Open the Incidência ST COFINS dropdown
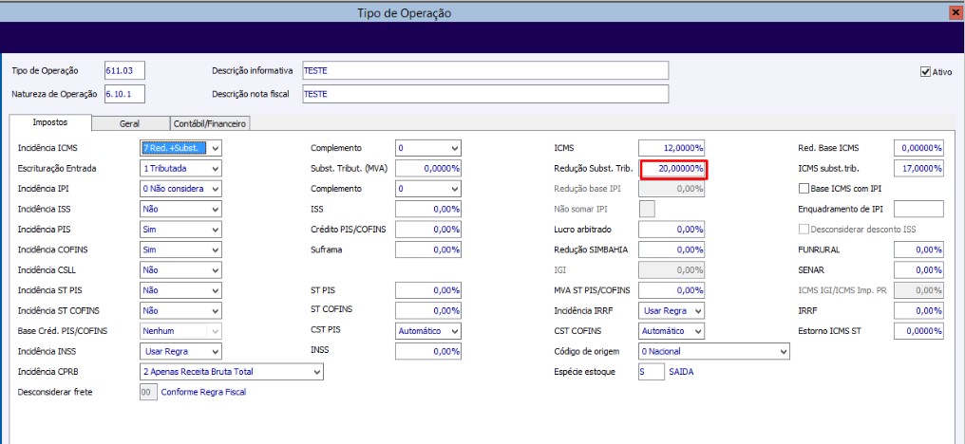Viewport: 965px width, 444px height. point(180,310)
